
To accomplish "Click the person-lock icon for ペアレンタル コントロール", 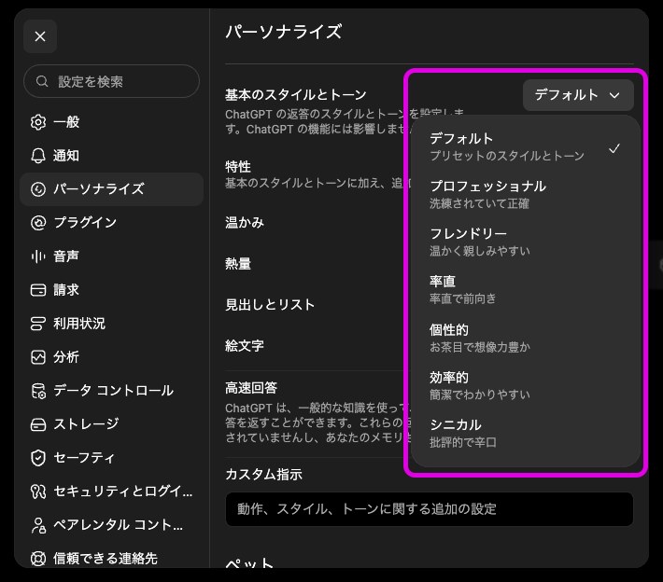I will [38, 525].
